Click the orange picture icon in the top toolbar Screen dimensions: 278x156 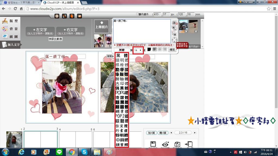[x=80, y=16]
